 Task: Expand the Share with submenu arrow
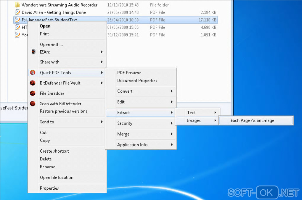pos(102,62)
